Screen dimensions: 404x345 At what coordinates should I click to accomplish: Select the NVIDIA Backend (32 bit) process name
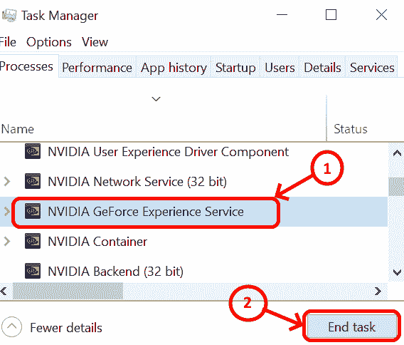(116, 272)
